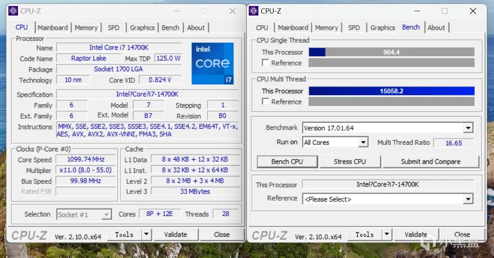Screen dimensions: 494x258
Task: Click Level 3 cache value 33 MBytes
Action: point(195,192)
